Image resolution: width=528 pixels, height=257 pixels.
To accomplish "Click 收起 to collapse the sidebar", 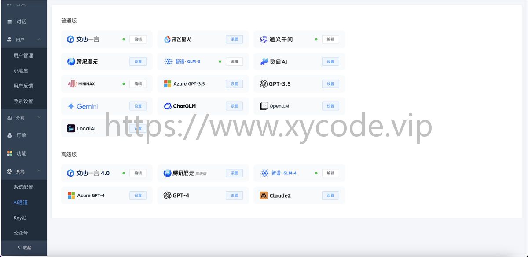I will pos(24,247).
